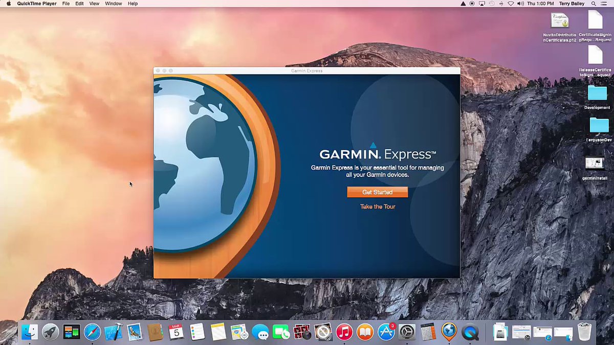Image resolution: width=614 pixels, height=345 pixels.
Task: Open Photo Booth from the Dock
Action: (302, 332)
